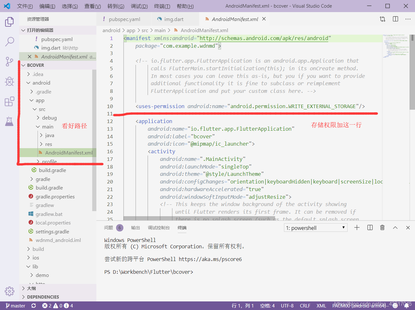Click the UTF-8 encoding indicator

coord(287,306)
